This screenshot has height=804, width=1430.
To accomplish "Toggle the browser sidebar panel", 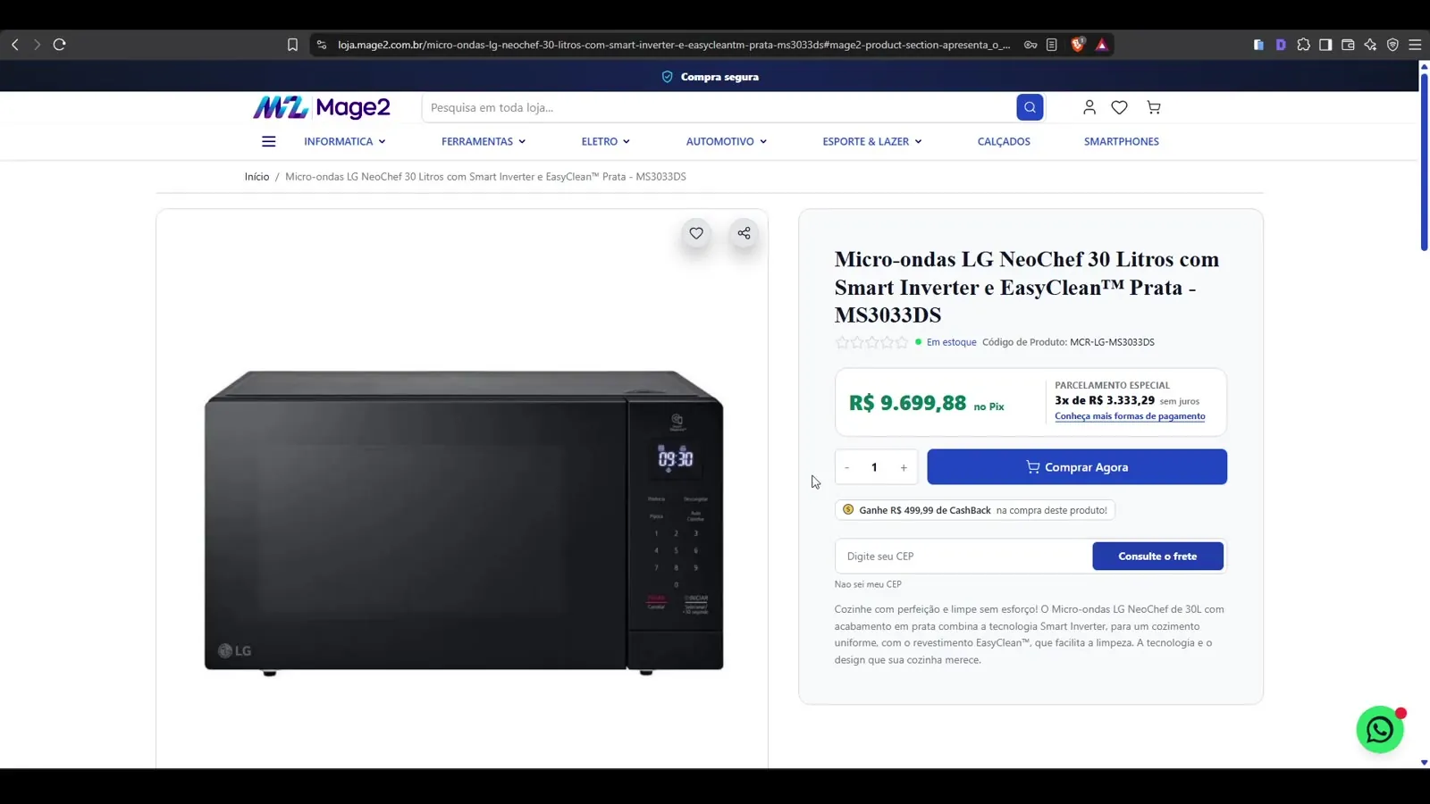I will tap(1325, 45).
